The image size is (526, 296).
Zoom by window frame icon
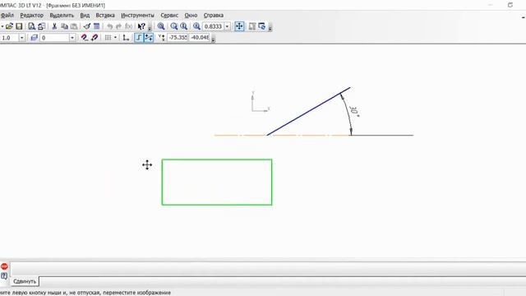pyautogui.click(x=161, y=26)
